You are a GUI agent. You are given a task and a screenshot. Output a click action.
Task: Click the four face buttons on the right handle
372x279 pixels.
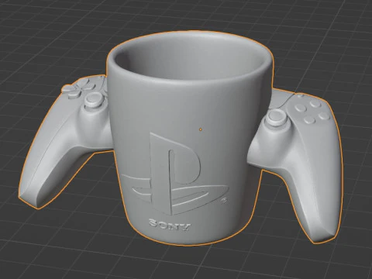click(313, 112)
